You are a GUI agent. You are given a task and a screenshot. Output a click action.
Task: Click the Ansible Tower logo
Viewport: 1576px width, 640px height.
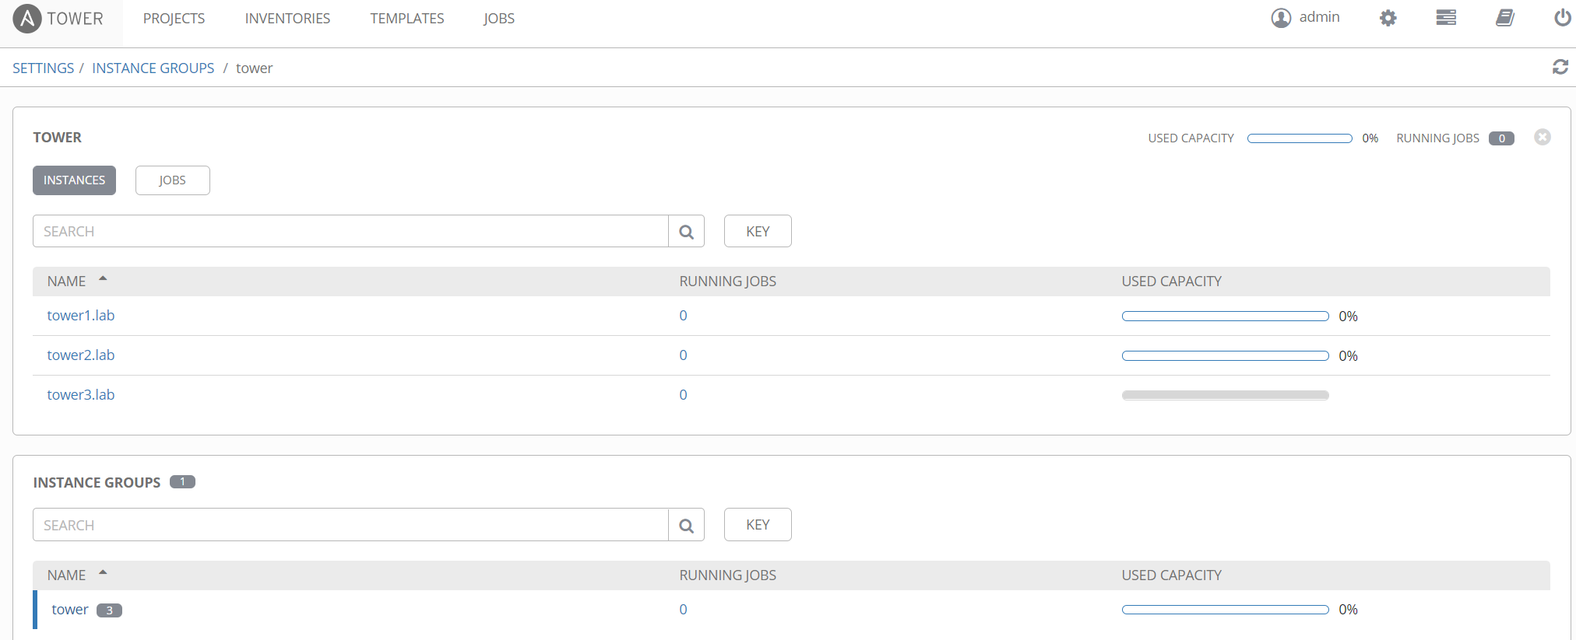[58, 19]
